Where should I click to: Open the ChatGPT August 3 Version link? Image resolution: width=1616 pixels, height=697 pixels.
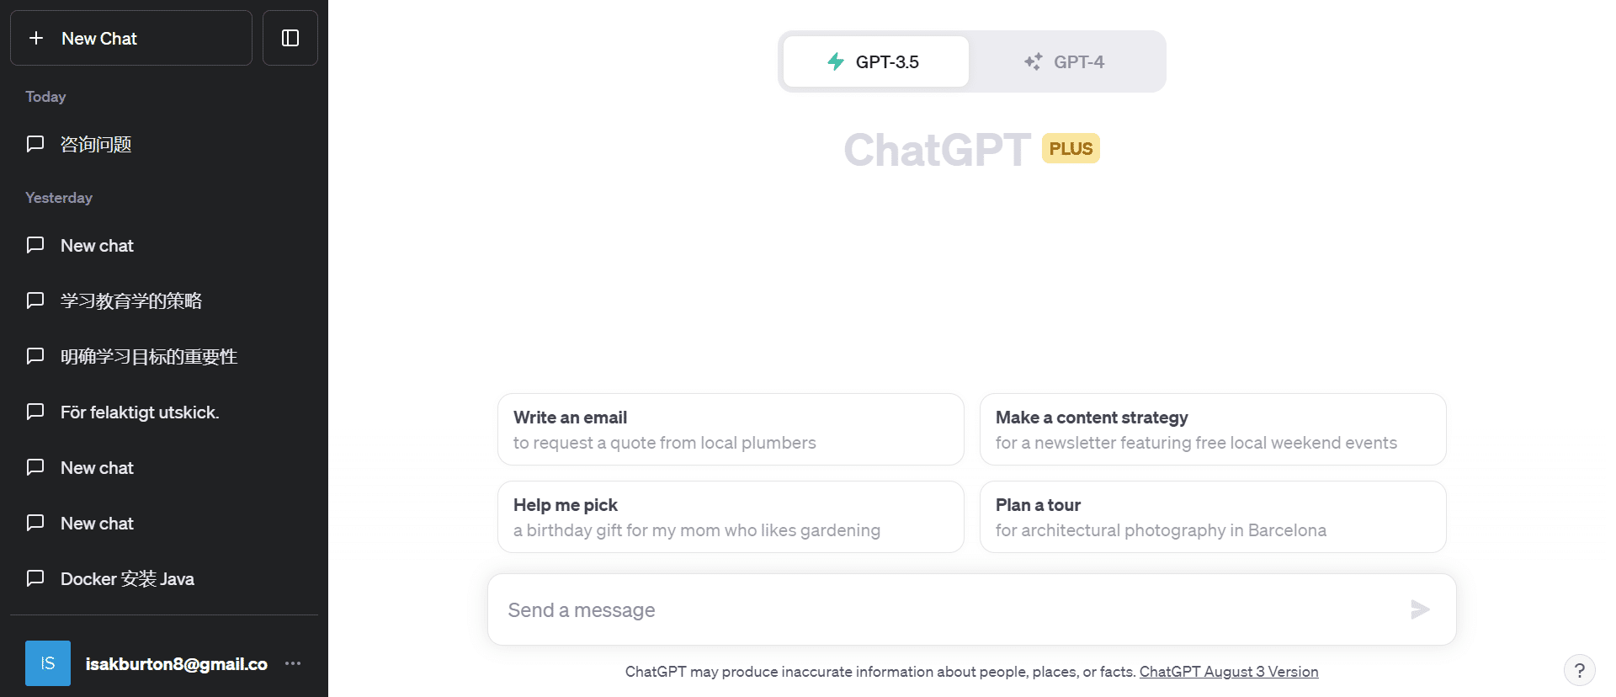coord(1228,672)
